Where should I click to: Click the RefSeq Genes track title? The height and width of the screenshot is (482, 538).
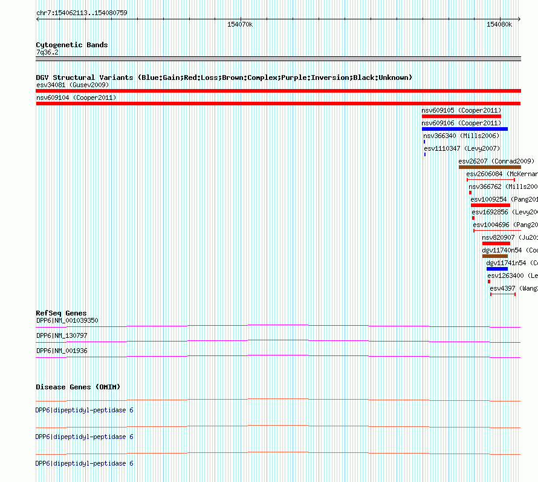tap(61, 313)
